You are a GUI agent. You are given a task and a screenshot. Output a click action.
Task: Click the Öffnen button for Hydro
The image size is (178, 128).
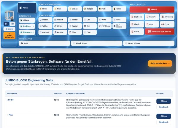[x=164, y=101]
